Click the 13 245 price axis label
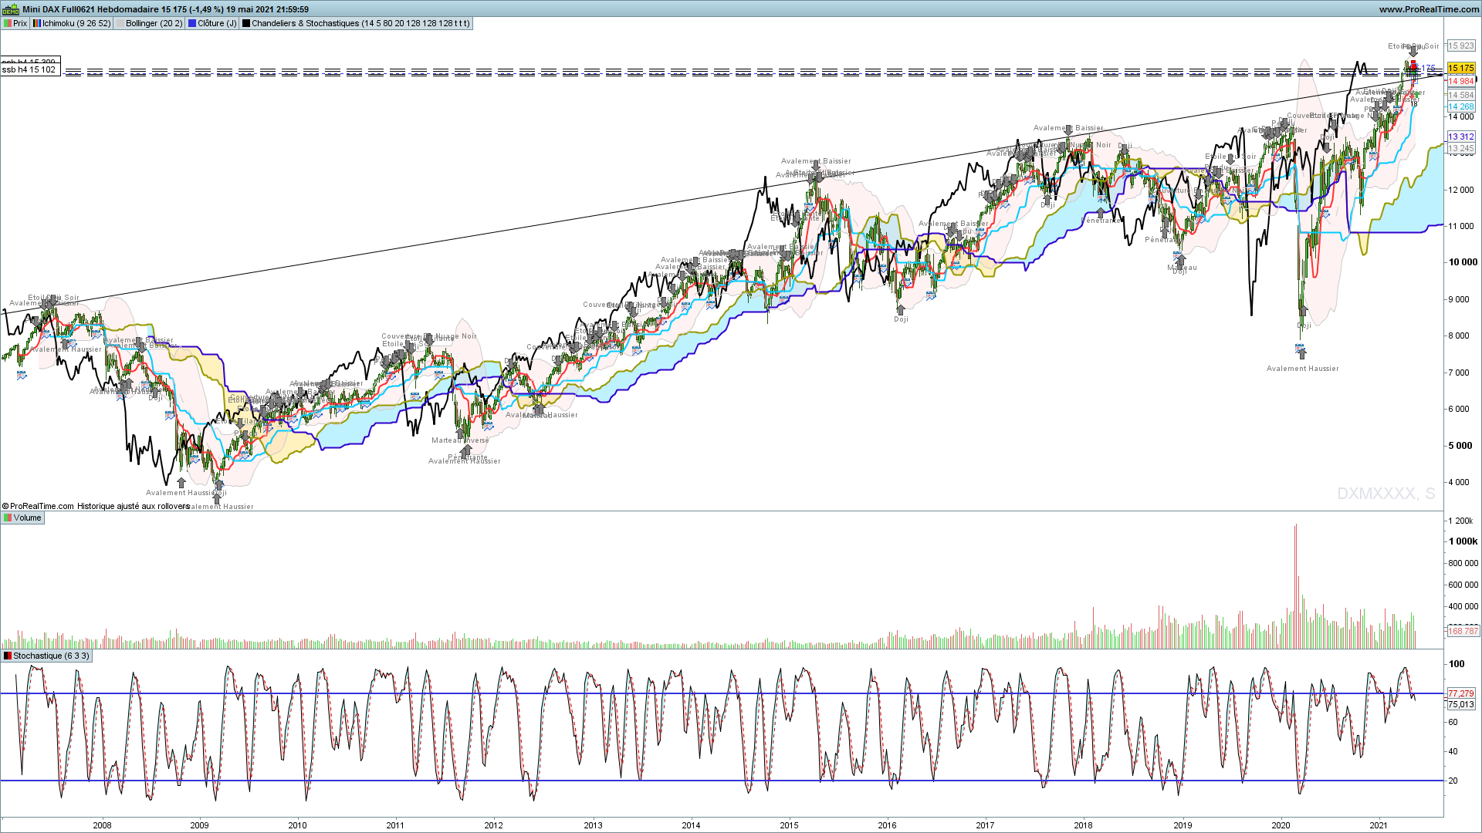This screenshot has height=833, width=1482. (1461, 148)
